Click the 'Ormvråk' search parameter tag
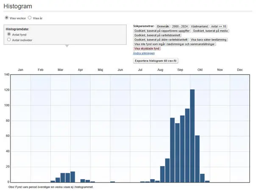 click(x=163, y=26)
